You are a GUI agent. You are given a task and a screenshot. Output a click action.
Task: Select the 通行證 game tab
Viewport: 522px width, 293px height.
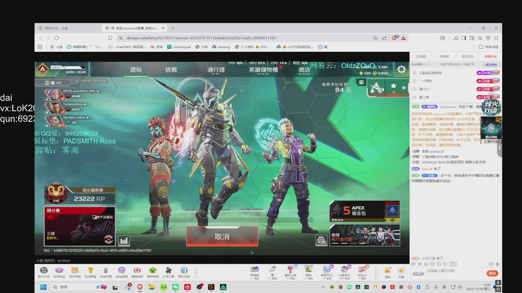point(216,70)
